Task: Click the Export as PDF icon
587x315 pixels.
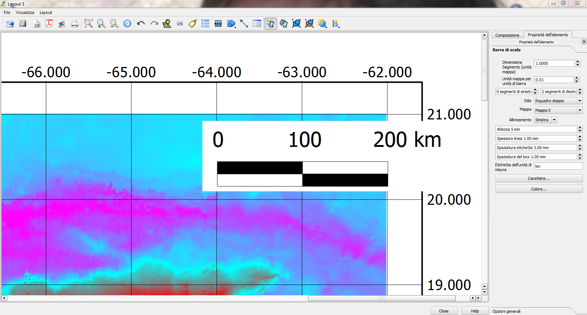Action: click(x=49, y=24)
